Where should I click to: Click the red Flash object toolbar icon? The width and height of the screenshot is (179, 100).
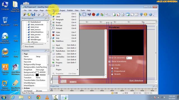(x=93, y=14)
